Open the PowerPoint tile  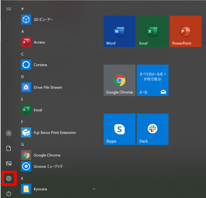tap(185, 31)
